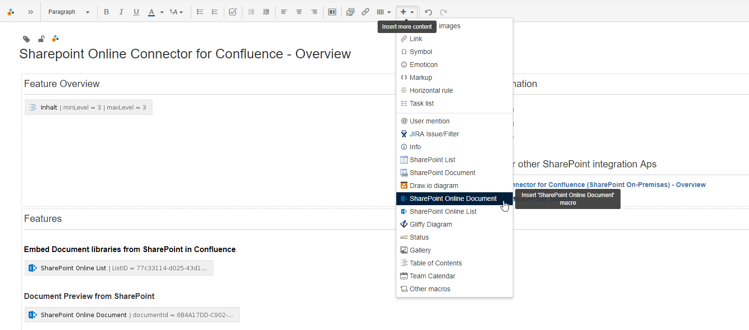Open the table insert dropdown
The height and width of the screenshot is (330, 749).
coord(384,12)
